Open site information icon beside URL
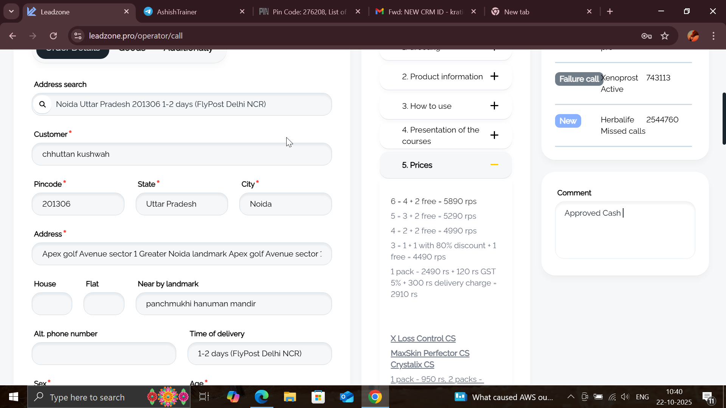The width and height of the screenshot is (726, 408). tap(78, 36)
